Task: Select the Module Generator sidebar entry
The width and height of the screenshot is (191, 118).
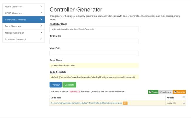Action: (x=24, y=33)
